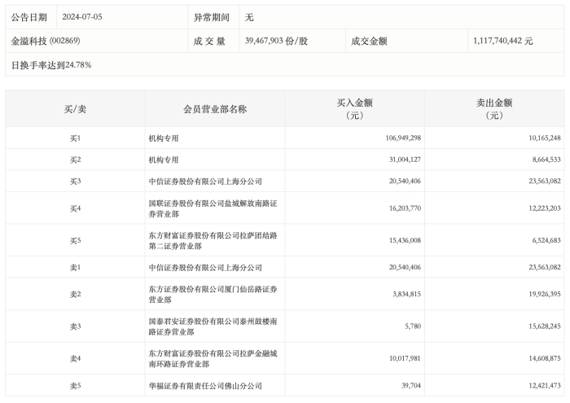This screenshot has height=403, width=570.
Task: Click 国联证券 盐城解放南路 branch name
Action: click(x=213, y=208)
